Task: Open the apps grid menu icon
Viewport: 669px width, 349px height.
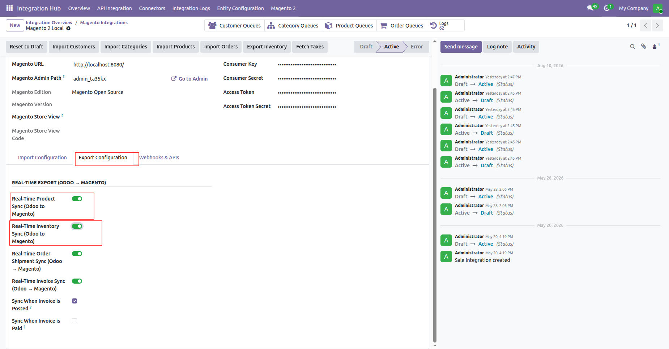Action: click(9, 8)
